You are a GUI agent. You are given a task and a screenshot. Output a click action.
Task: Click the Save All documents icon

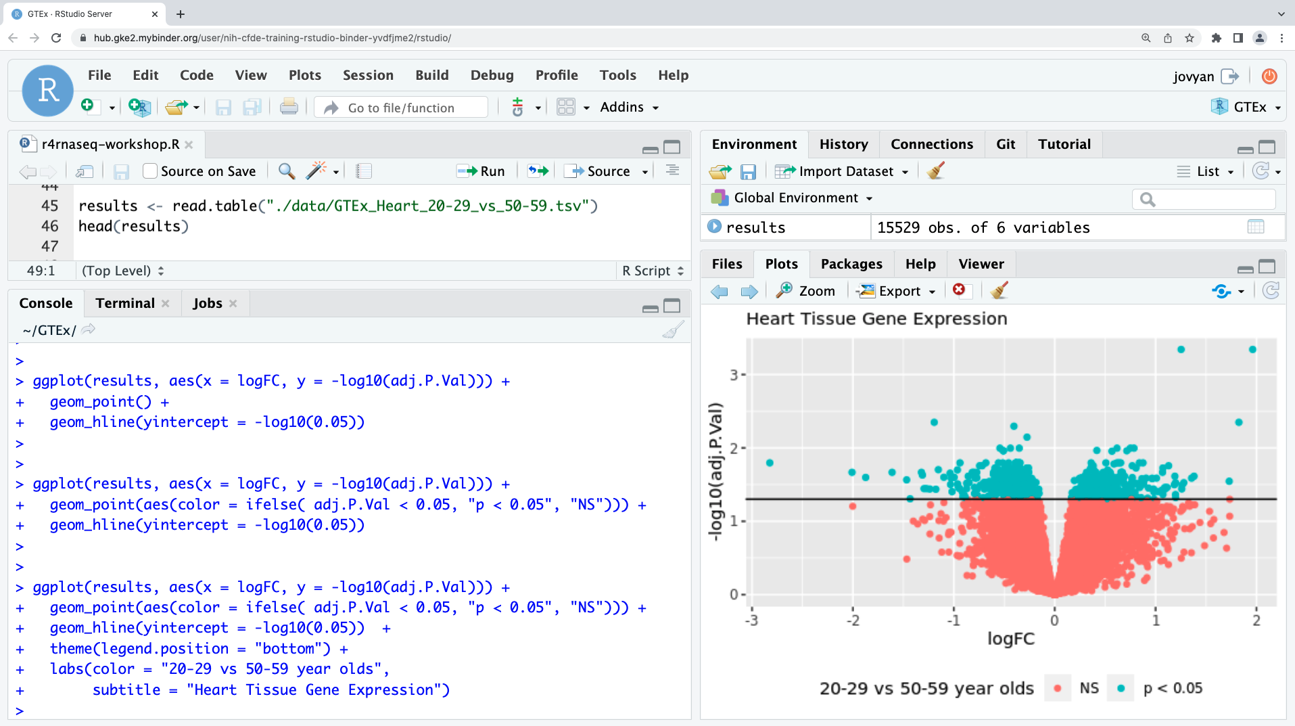[x=252, y=108]
